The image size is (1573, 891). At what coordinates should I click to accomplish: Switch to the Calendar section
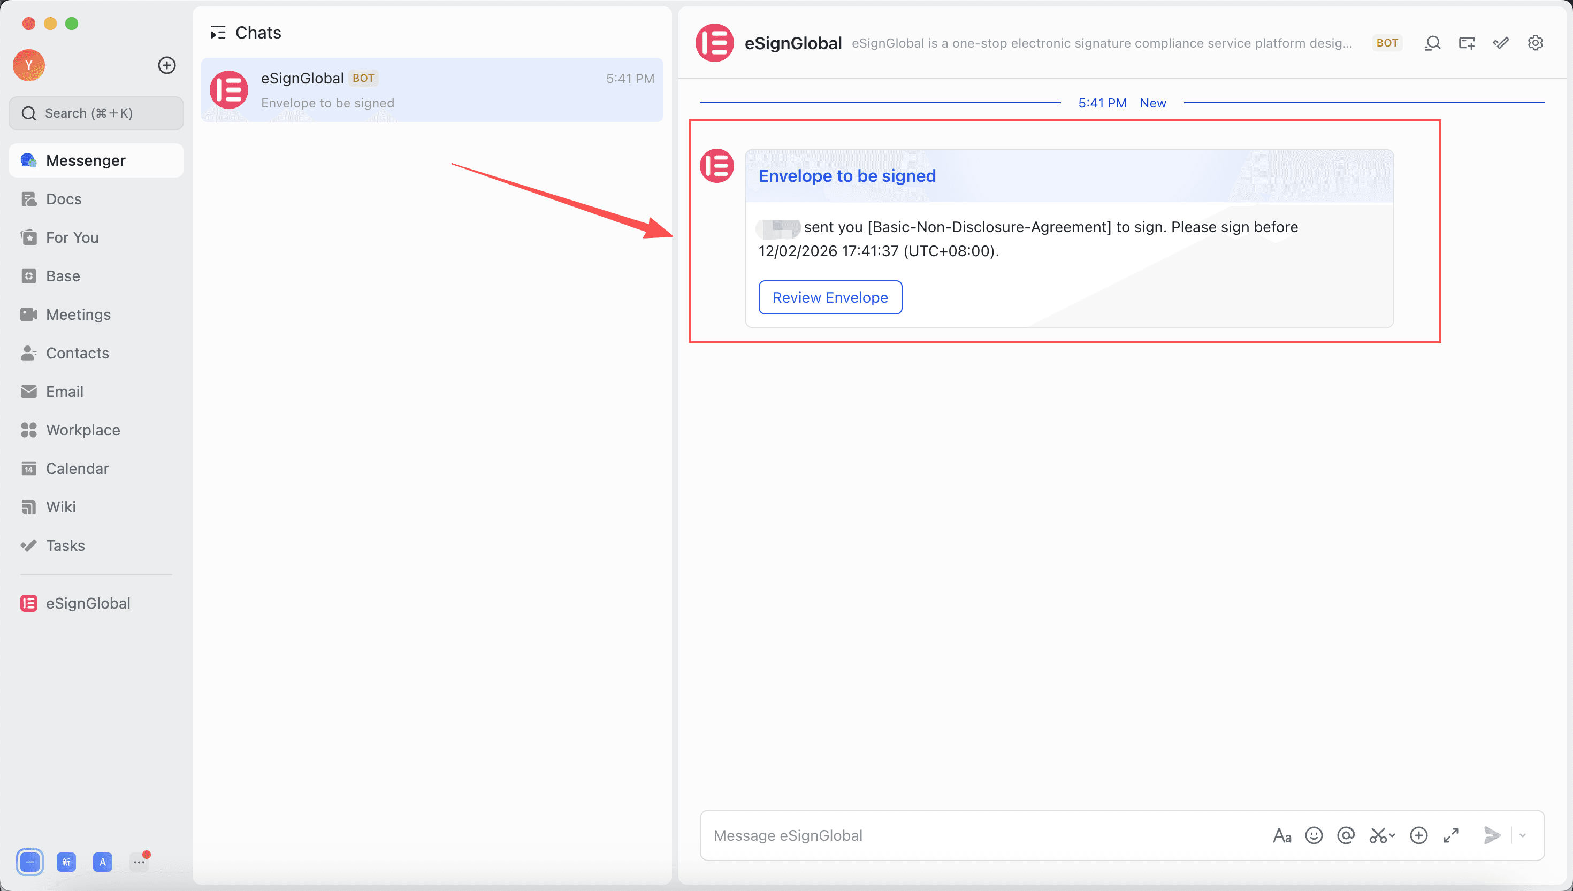77,468
